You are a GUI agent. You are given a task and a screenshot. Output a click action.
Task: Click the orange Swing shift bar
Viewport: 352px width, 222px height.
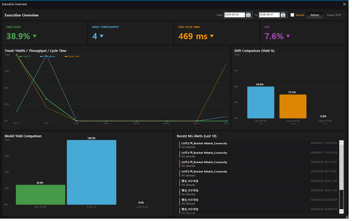pos(293,106)
